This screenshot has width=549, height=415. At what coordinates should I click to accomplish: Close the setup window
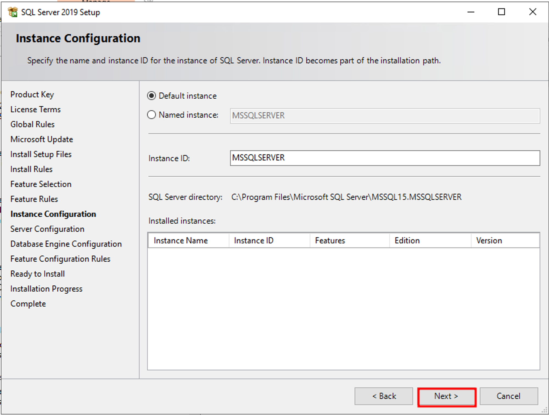[533, 12]
